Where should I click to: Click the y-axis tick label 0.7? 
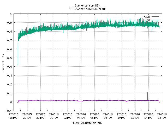9,40
